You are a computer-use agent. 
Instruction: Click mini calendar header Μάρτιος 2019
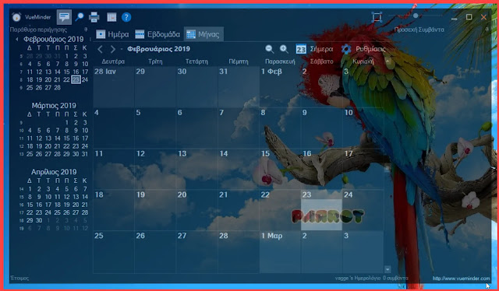(x=54, y=106)
